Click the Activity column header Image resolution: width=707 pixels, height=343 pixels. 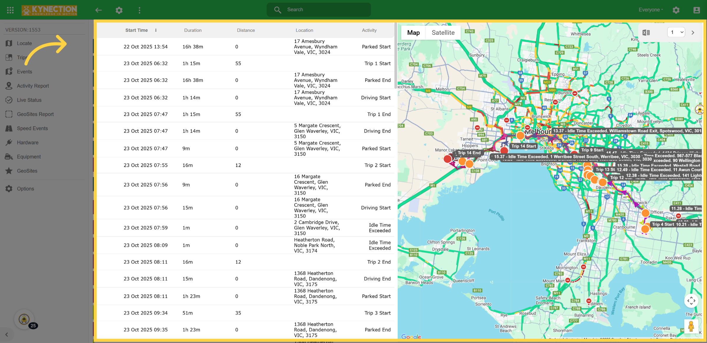[369, 30]
